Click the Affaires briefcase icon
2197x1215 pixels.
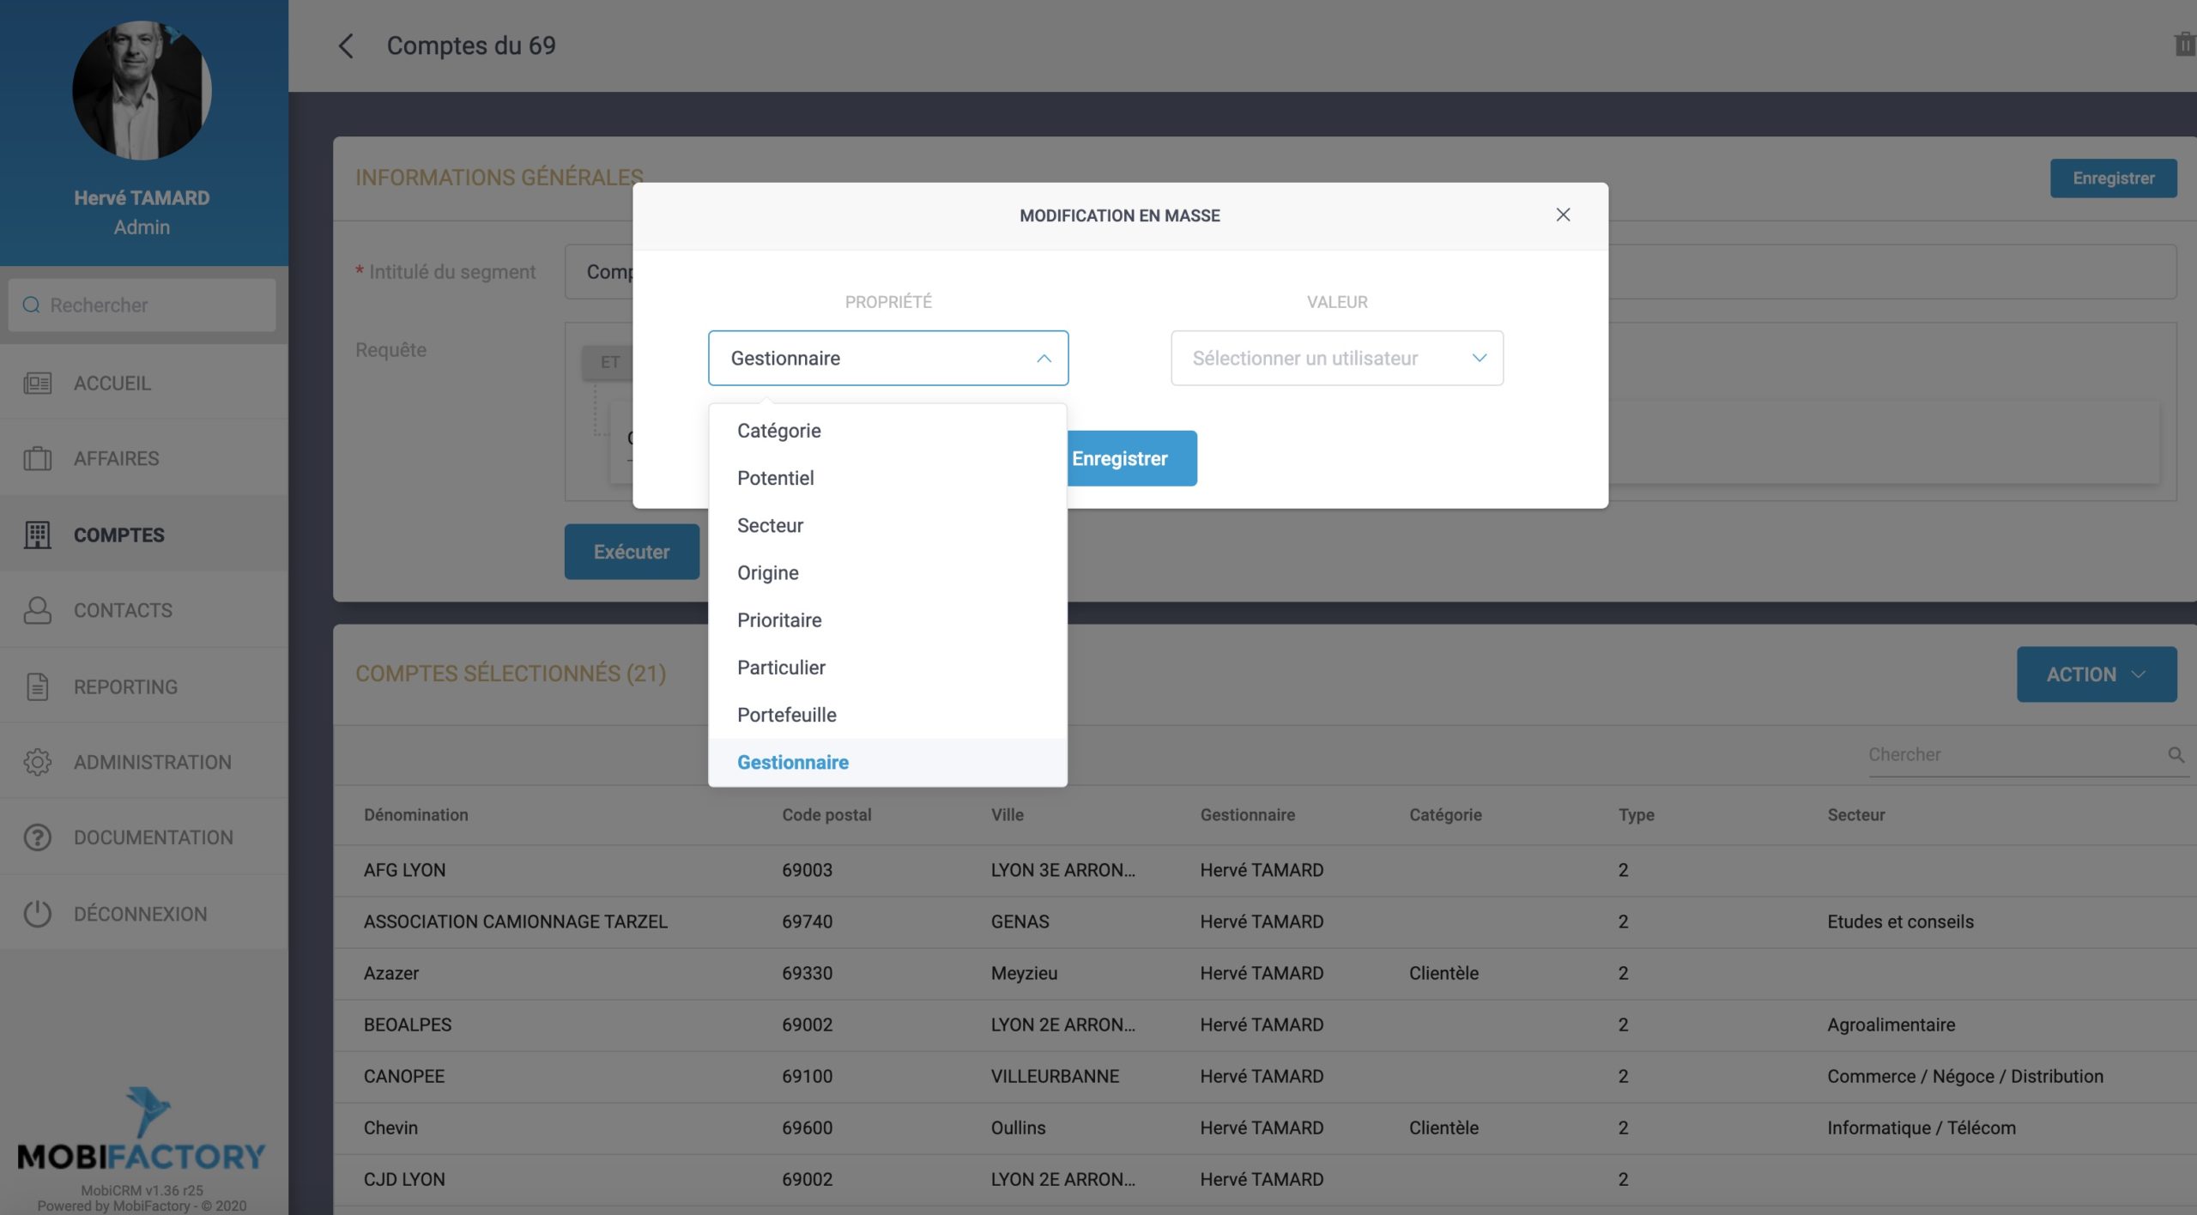point(37,458)
